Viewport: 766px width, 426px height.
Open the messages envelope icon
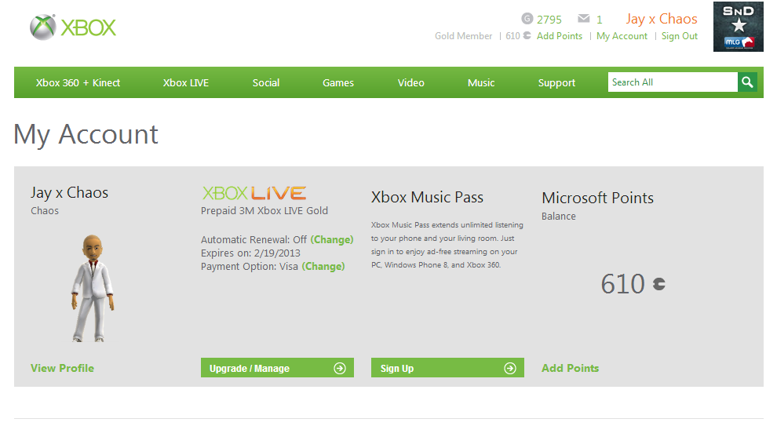click(x=583, y=19)
